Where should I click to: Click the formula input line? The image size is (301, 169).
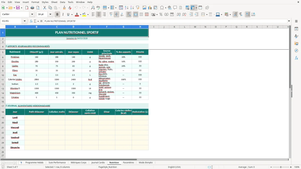[x=165, y=21]
